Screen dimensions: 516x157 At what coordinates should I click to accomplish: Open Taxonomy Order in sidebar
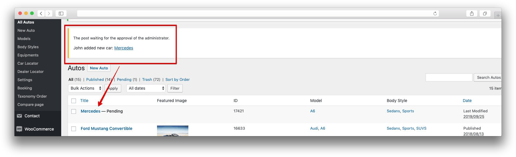coord(32,96)
